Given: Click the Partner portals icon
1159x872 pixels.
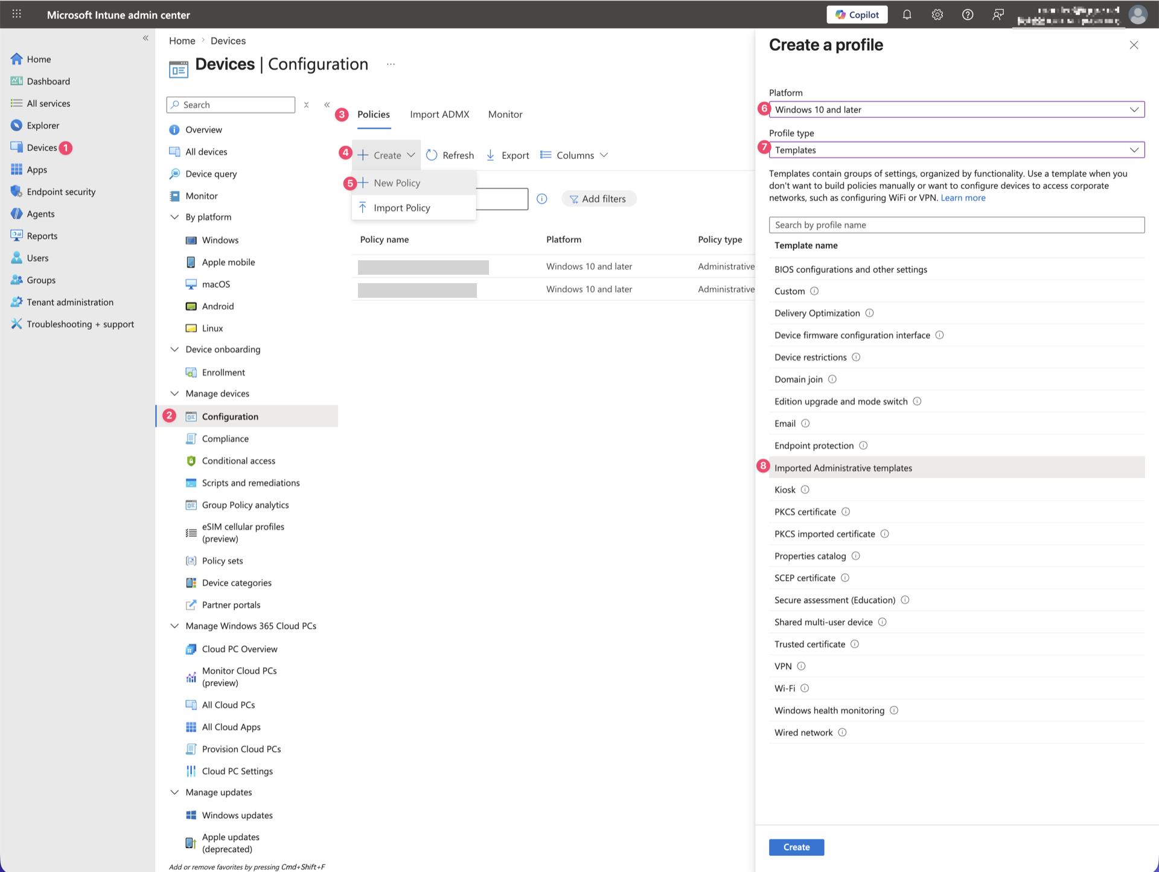Looking at the screenshot, I should (x=191, y=604).
